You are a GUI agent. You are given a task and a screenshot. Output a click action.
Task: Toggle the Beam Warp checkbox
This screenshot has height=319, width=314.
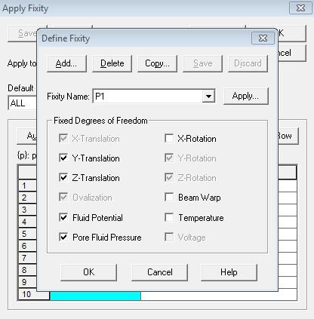click(169, 197)
